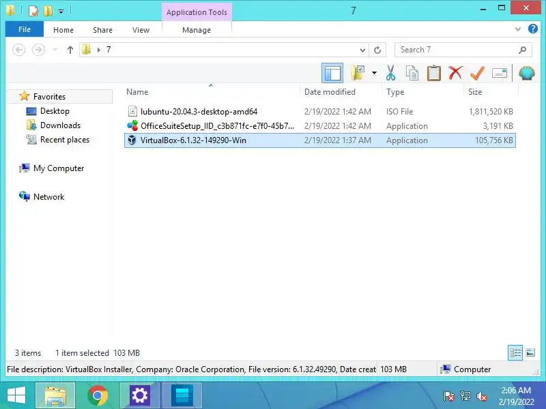
Task: Open the Help question mark icon
Action: click(533, 29)
